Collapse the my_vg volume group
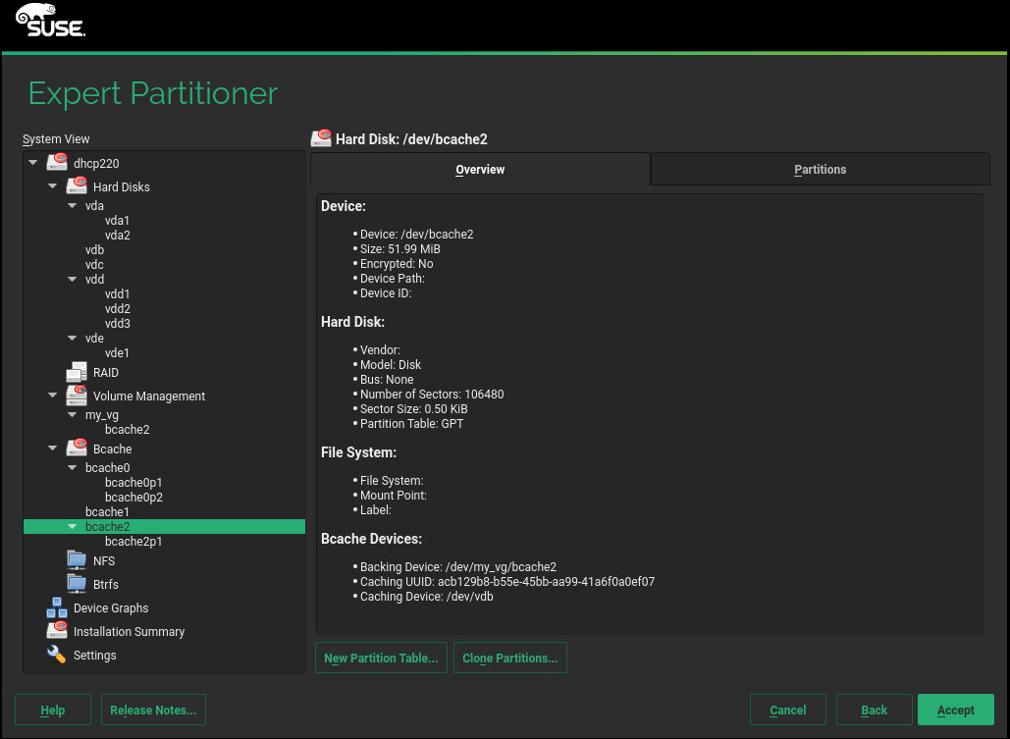The image size is (1010, 739). (x=73, y=415)
